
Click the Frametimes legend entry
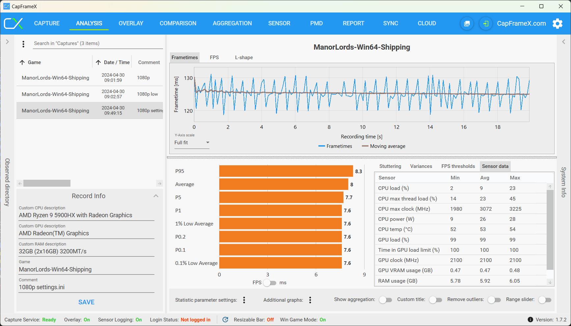[335, 146]
